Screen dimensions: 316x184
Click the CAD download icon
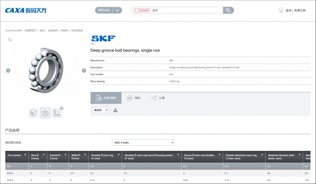(x=115, y=110)
